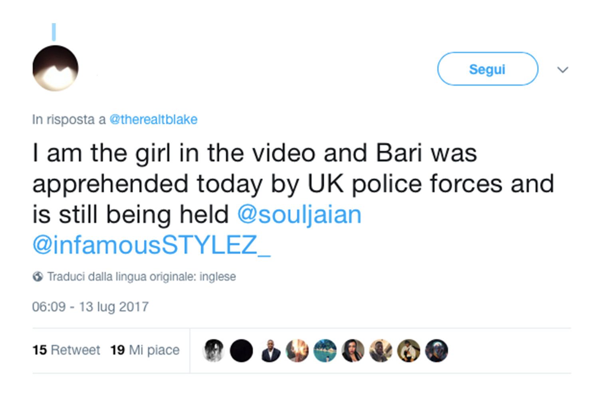Open the long dark-haired woman liker avatar
This screenshot has width=599, height=399.
click(353, 351)
